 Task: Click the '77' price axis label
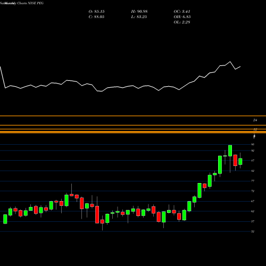point(253,181)
